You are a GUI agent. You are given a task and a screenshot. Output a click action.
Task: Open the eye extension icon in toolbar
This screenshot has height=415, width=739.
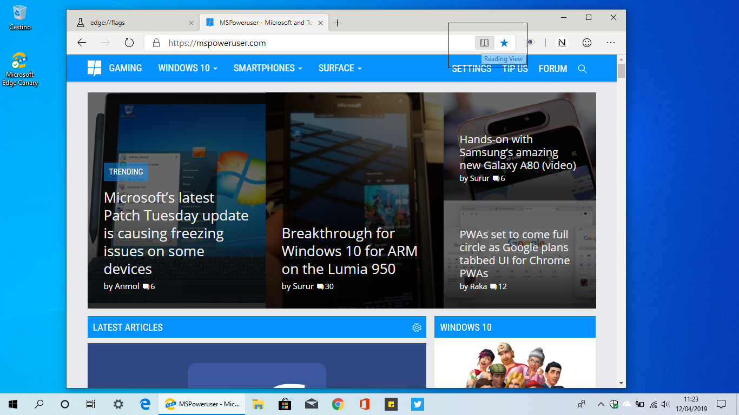[531, 43]
